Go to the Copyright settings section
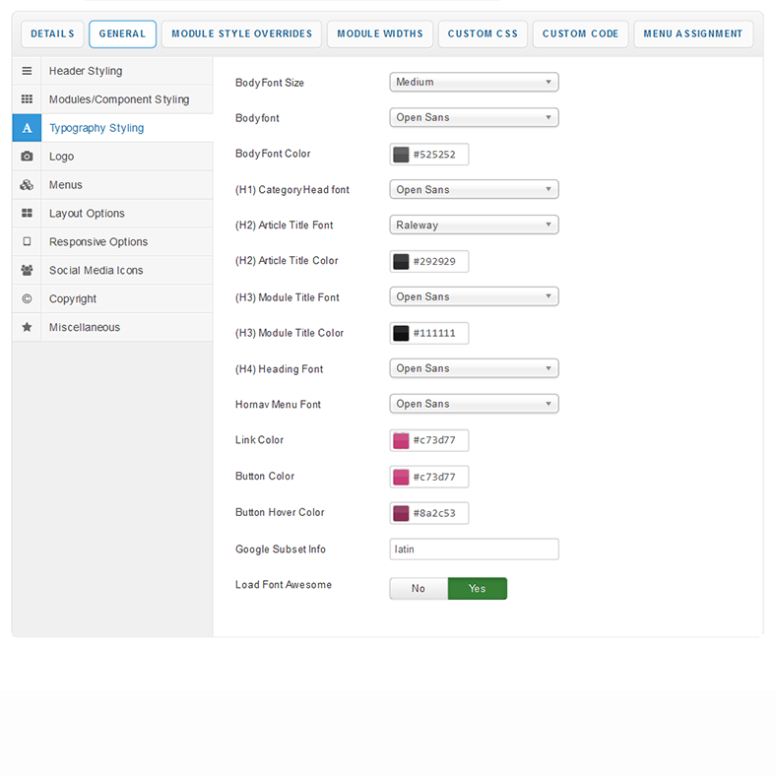This screenshot has width=776, height=776. [73, 299]
